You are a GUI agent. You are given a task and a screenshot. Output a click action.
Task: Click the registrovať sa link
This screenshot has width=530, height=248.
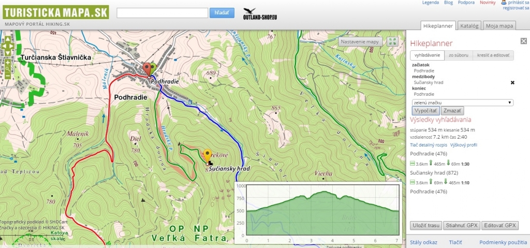tap(516, 8)
